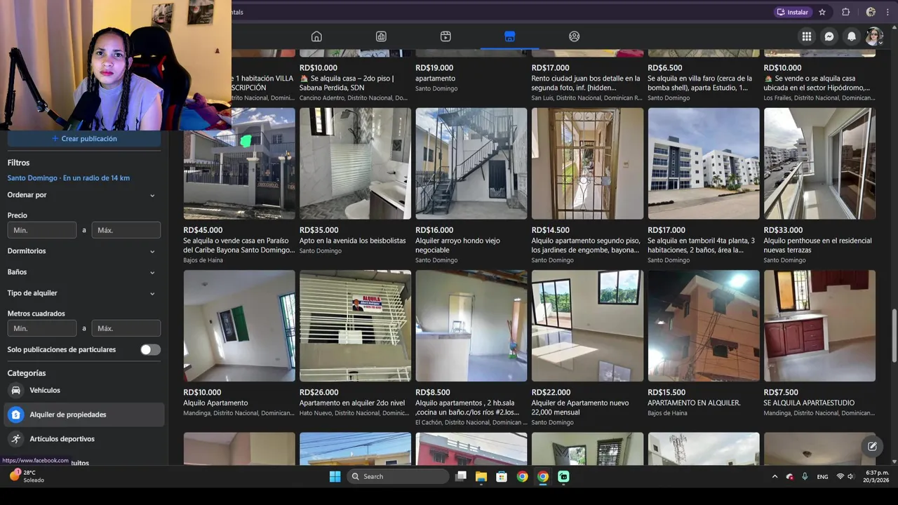This screenshot has height=505, width=898.
Task: Click the Precio minimum field
Action: (42, 230)
